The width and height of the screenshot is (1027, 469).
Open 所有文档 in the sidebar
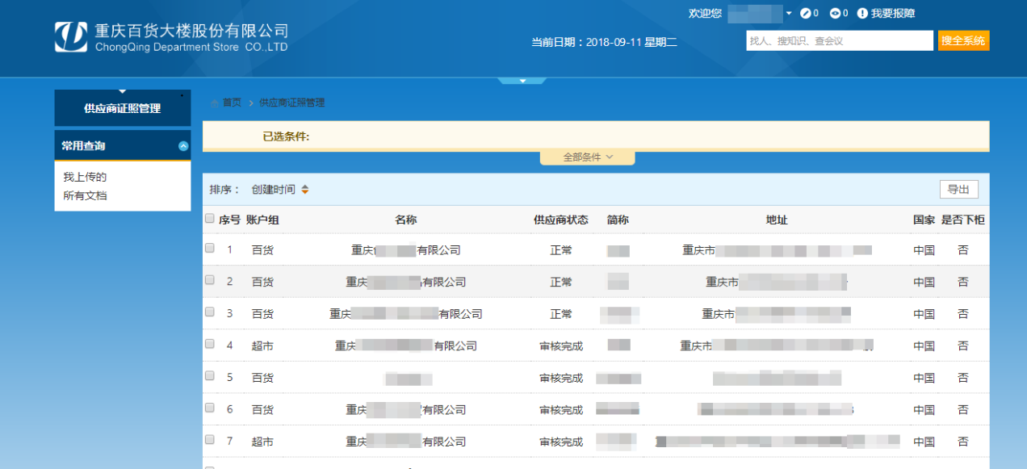[x=85, y=195]
